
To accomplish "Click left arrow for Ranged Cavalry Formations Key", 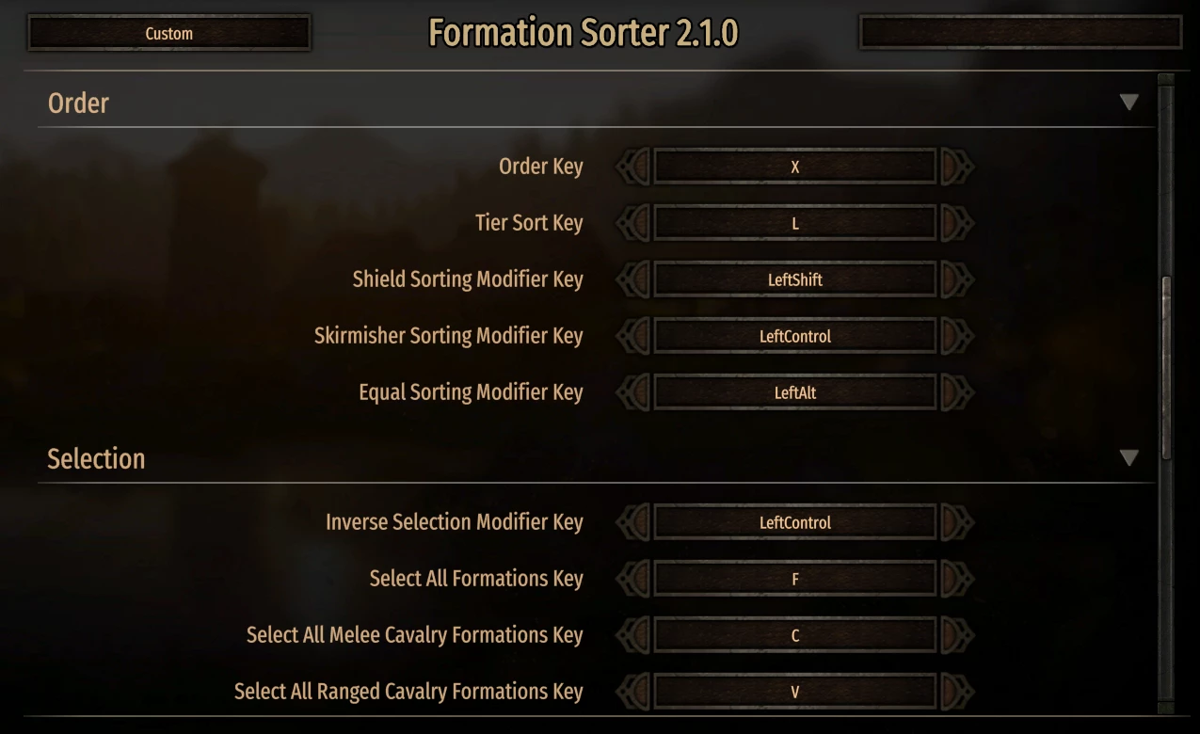I will (x=633, y=693).
